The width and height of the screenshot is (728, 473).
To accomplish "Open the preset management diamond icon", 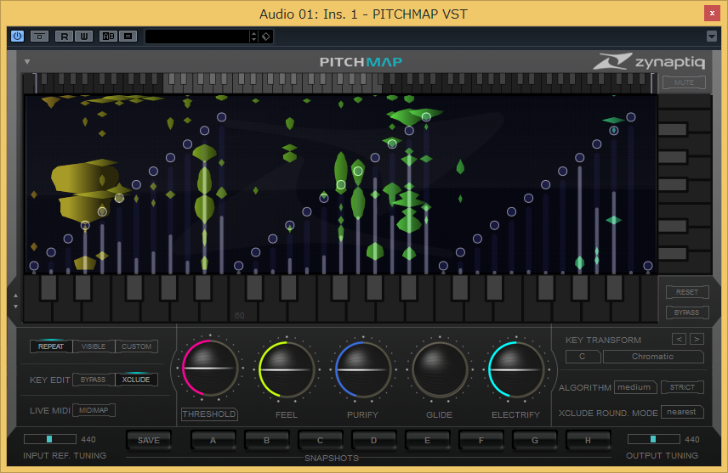I will (x=266, y=37).
